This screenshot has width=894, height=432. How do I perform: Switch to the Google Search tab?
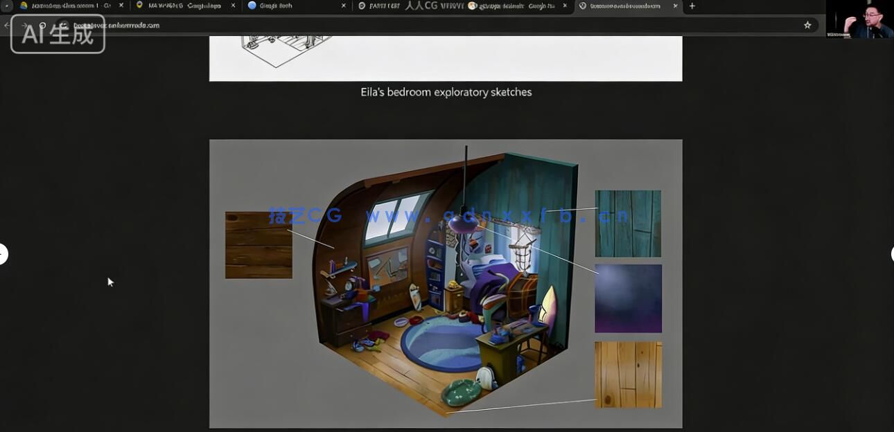coord(291,6)
